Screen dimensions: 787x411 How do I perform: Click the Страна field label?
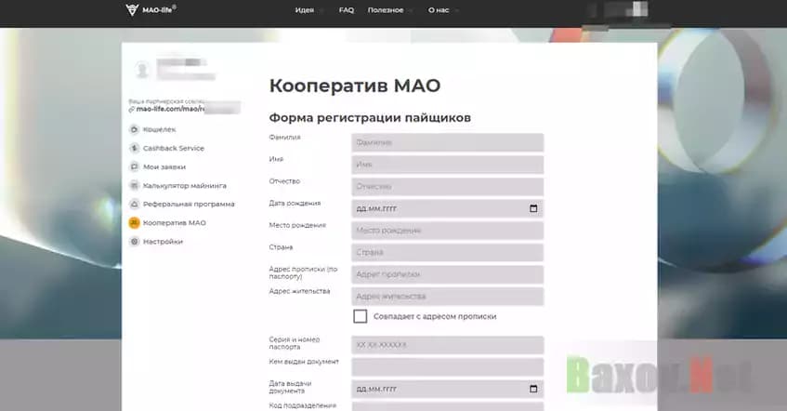(281, 247)
